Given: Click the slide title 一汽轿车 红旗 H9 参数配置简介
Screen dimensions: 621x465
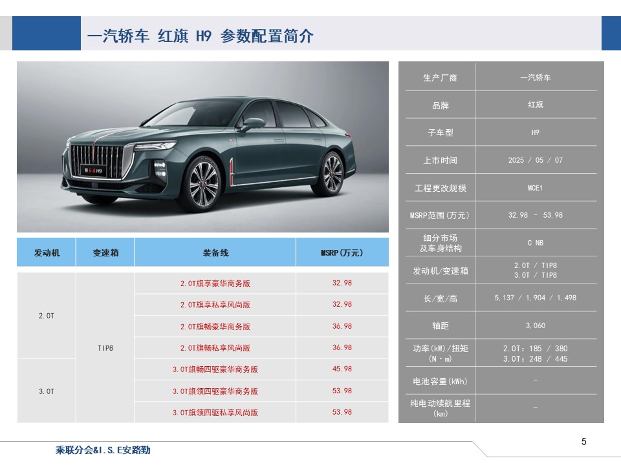Looking at the screenshot, I should point(200,36).
